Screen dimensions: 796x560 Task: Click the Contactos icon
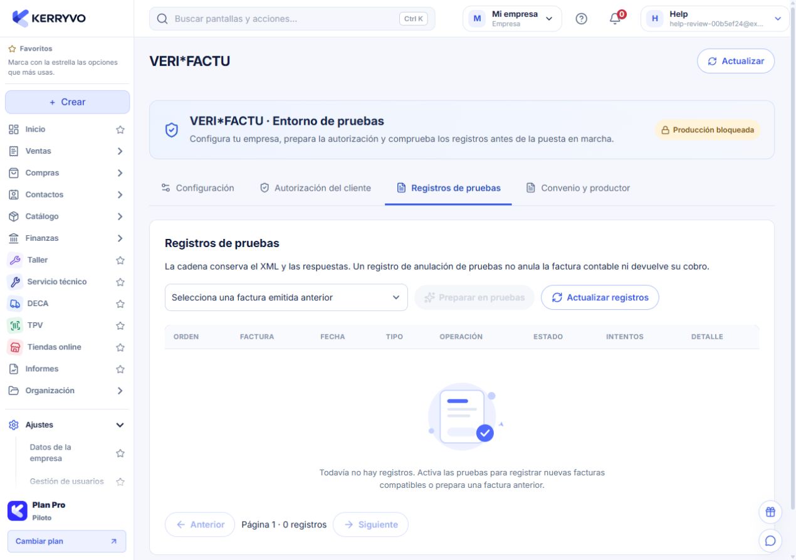click(x=14, y=194)
